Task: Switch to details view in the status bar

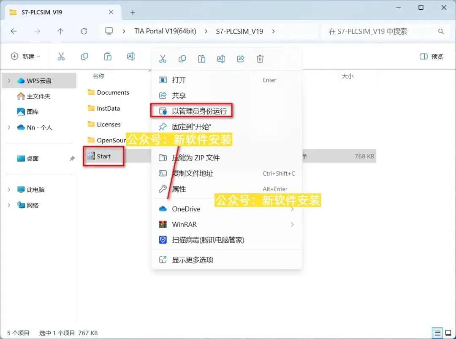Action: [x=437, y=333]
